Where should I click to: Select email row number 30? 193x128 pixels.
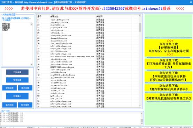[x=88, y=43]
